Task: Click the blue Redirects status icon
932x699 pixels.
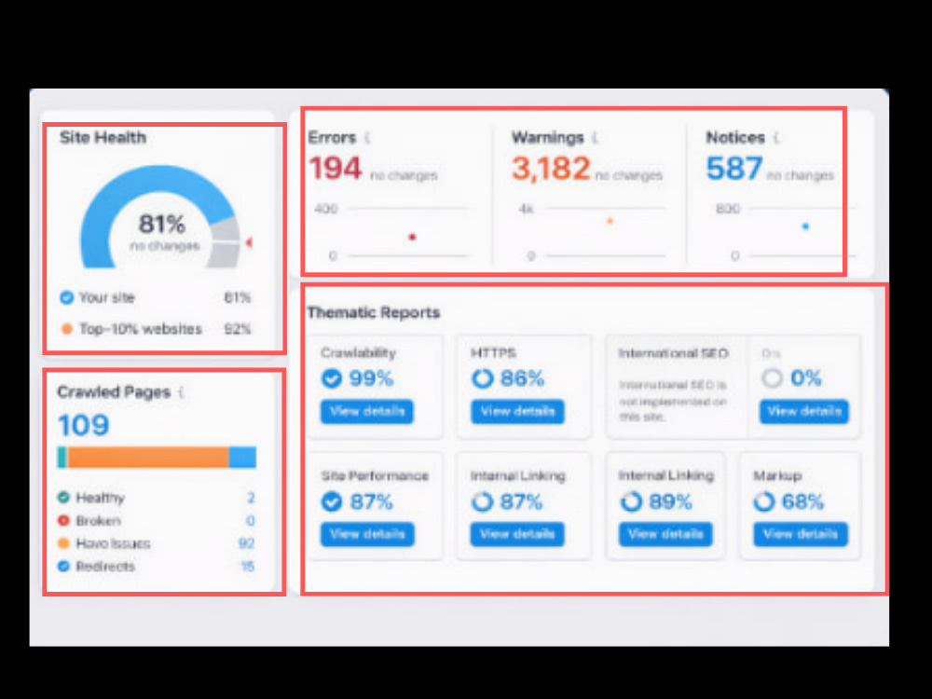Action: pyautogui.click(x=63, y=566)
